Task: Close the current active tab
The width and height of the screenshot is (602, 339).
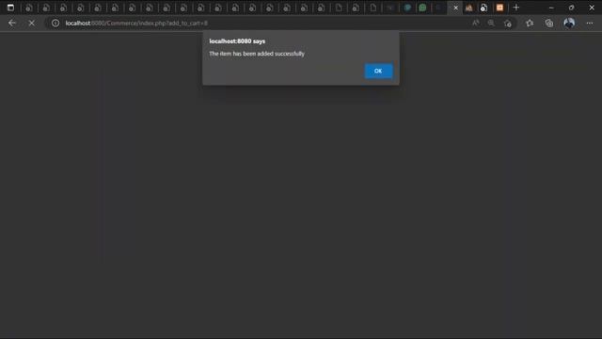Action: coord(455,8)
